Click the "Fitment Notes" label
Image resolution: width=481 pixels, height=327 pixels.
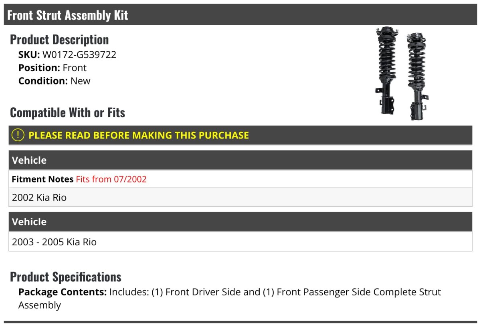(x=42, y=179)
